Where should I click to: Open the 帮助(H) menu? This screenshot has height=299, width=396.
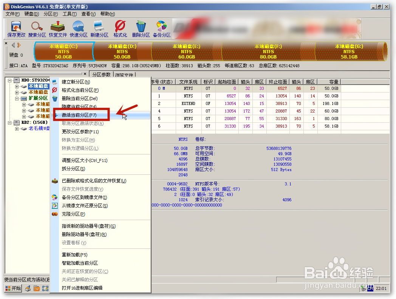[x=107, y=14]
